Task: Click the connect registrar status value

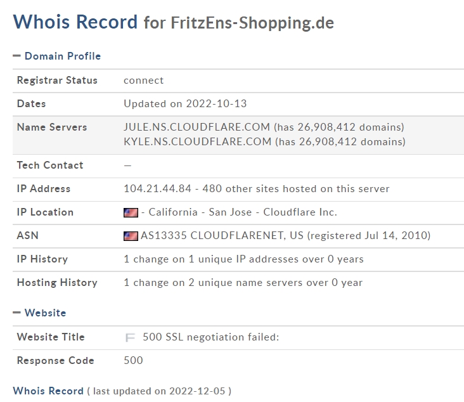Action: coord(143,81)
